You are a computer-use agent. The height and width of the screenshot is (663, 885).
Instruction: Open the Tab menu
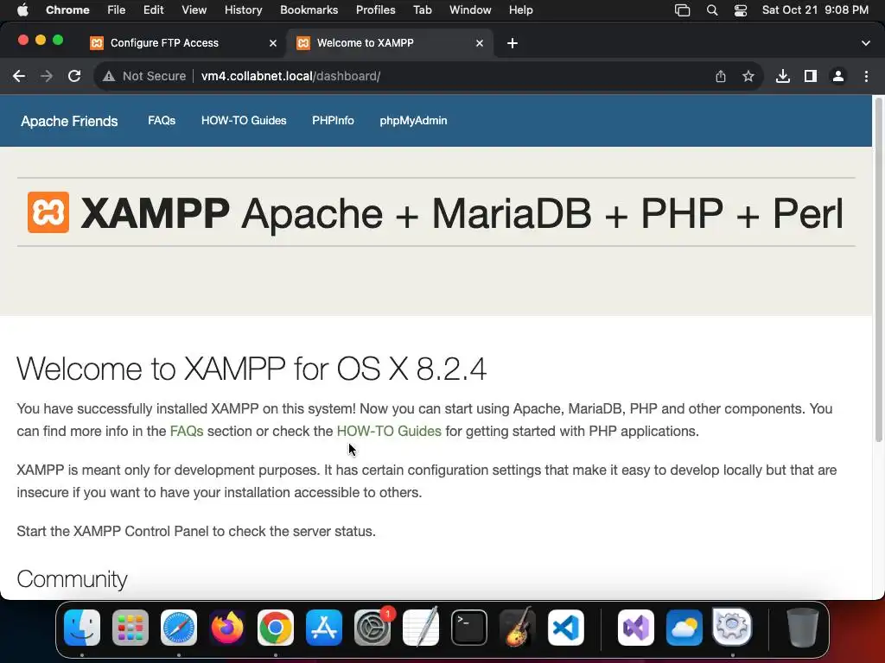[422, 10]
